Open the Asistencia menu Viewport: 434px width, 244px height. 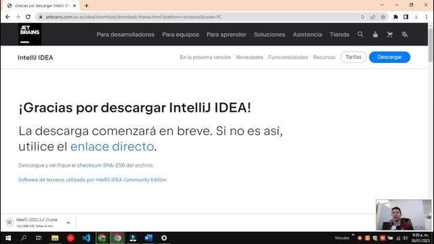click(307, 35)
